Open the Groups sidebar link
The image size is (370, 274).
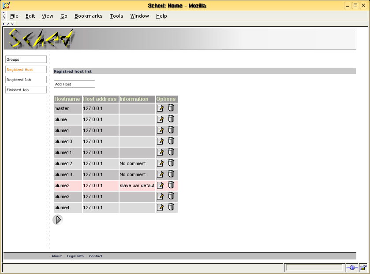pyautogui.click(x=26, y=59)
